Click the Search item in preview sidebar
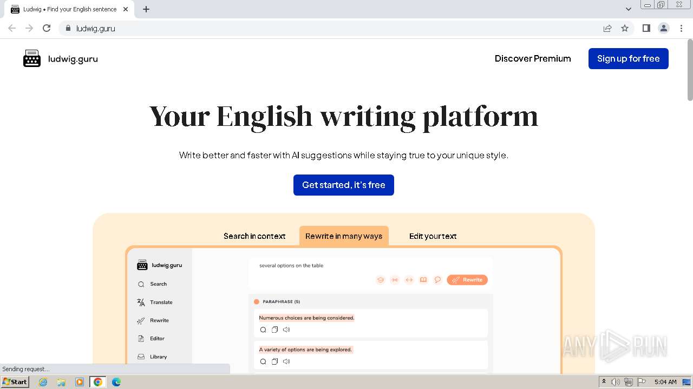Viewport: 693px width, 389px height. tap(152, 284)
